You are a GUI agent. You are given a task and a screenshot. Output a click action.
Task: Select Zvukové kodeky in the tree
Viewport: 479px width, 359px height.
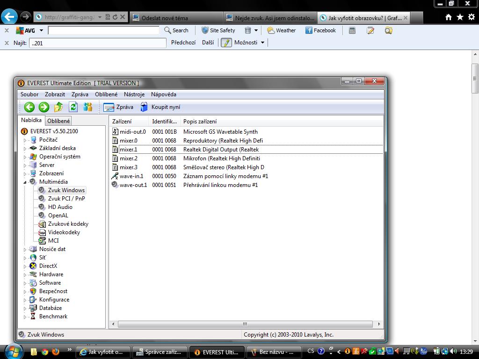click(68, 224)
